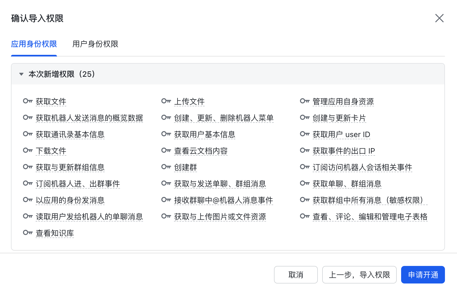Click 获取通讯录基本信息 permission text
Image resolution: width=457 pixels, height=295 pixels.
(x=70, y=134)
